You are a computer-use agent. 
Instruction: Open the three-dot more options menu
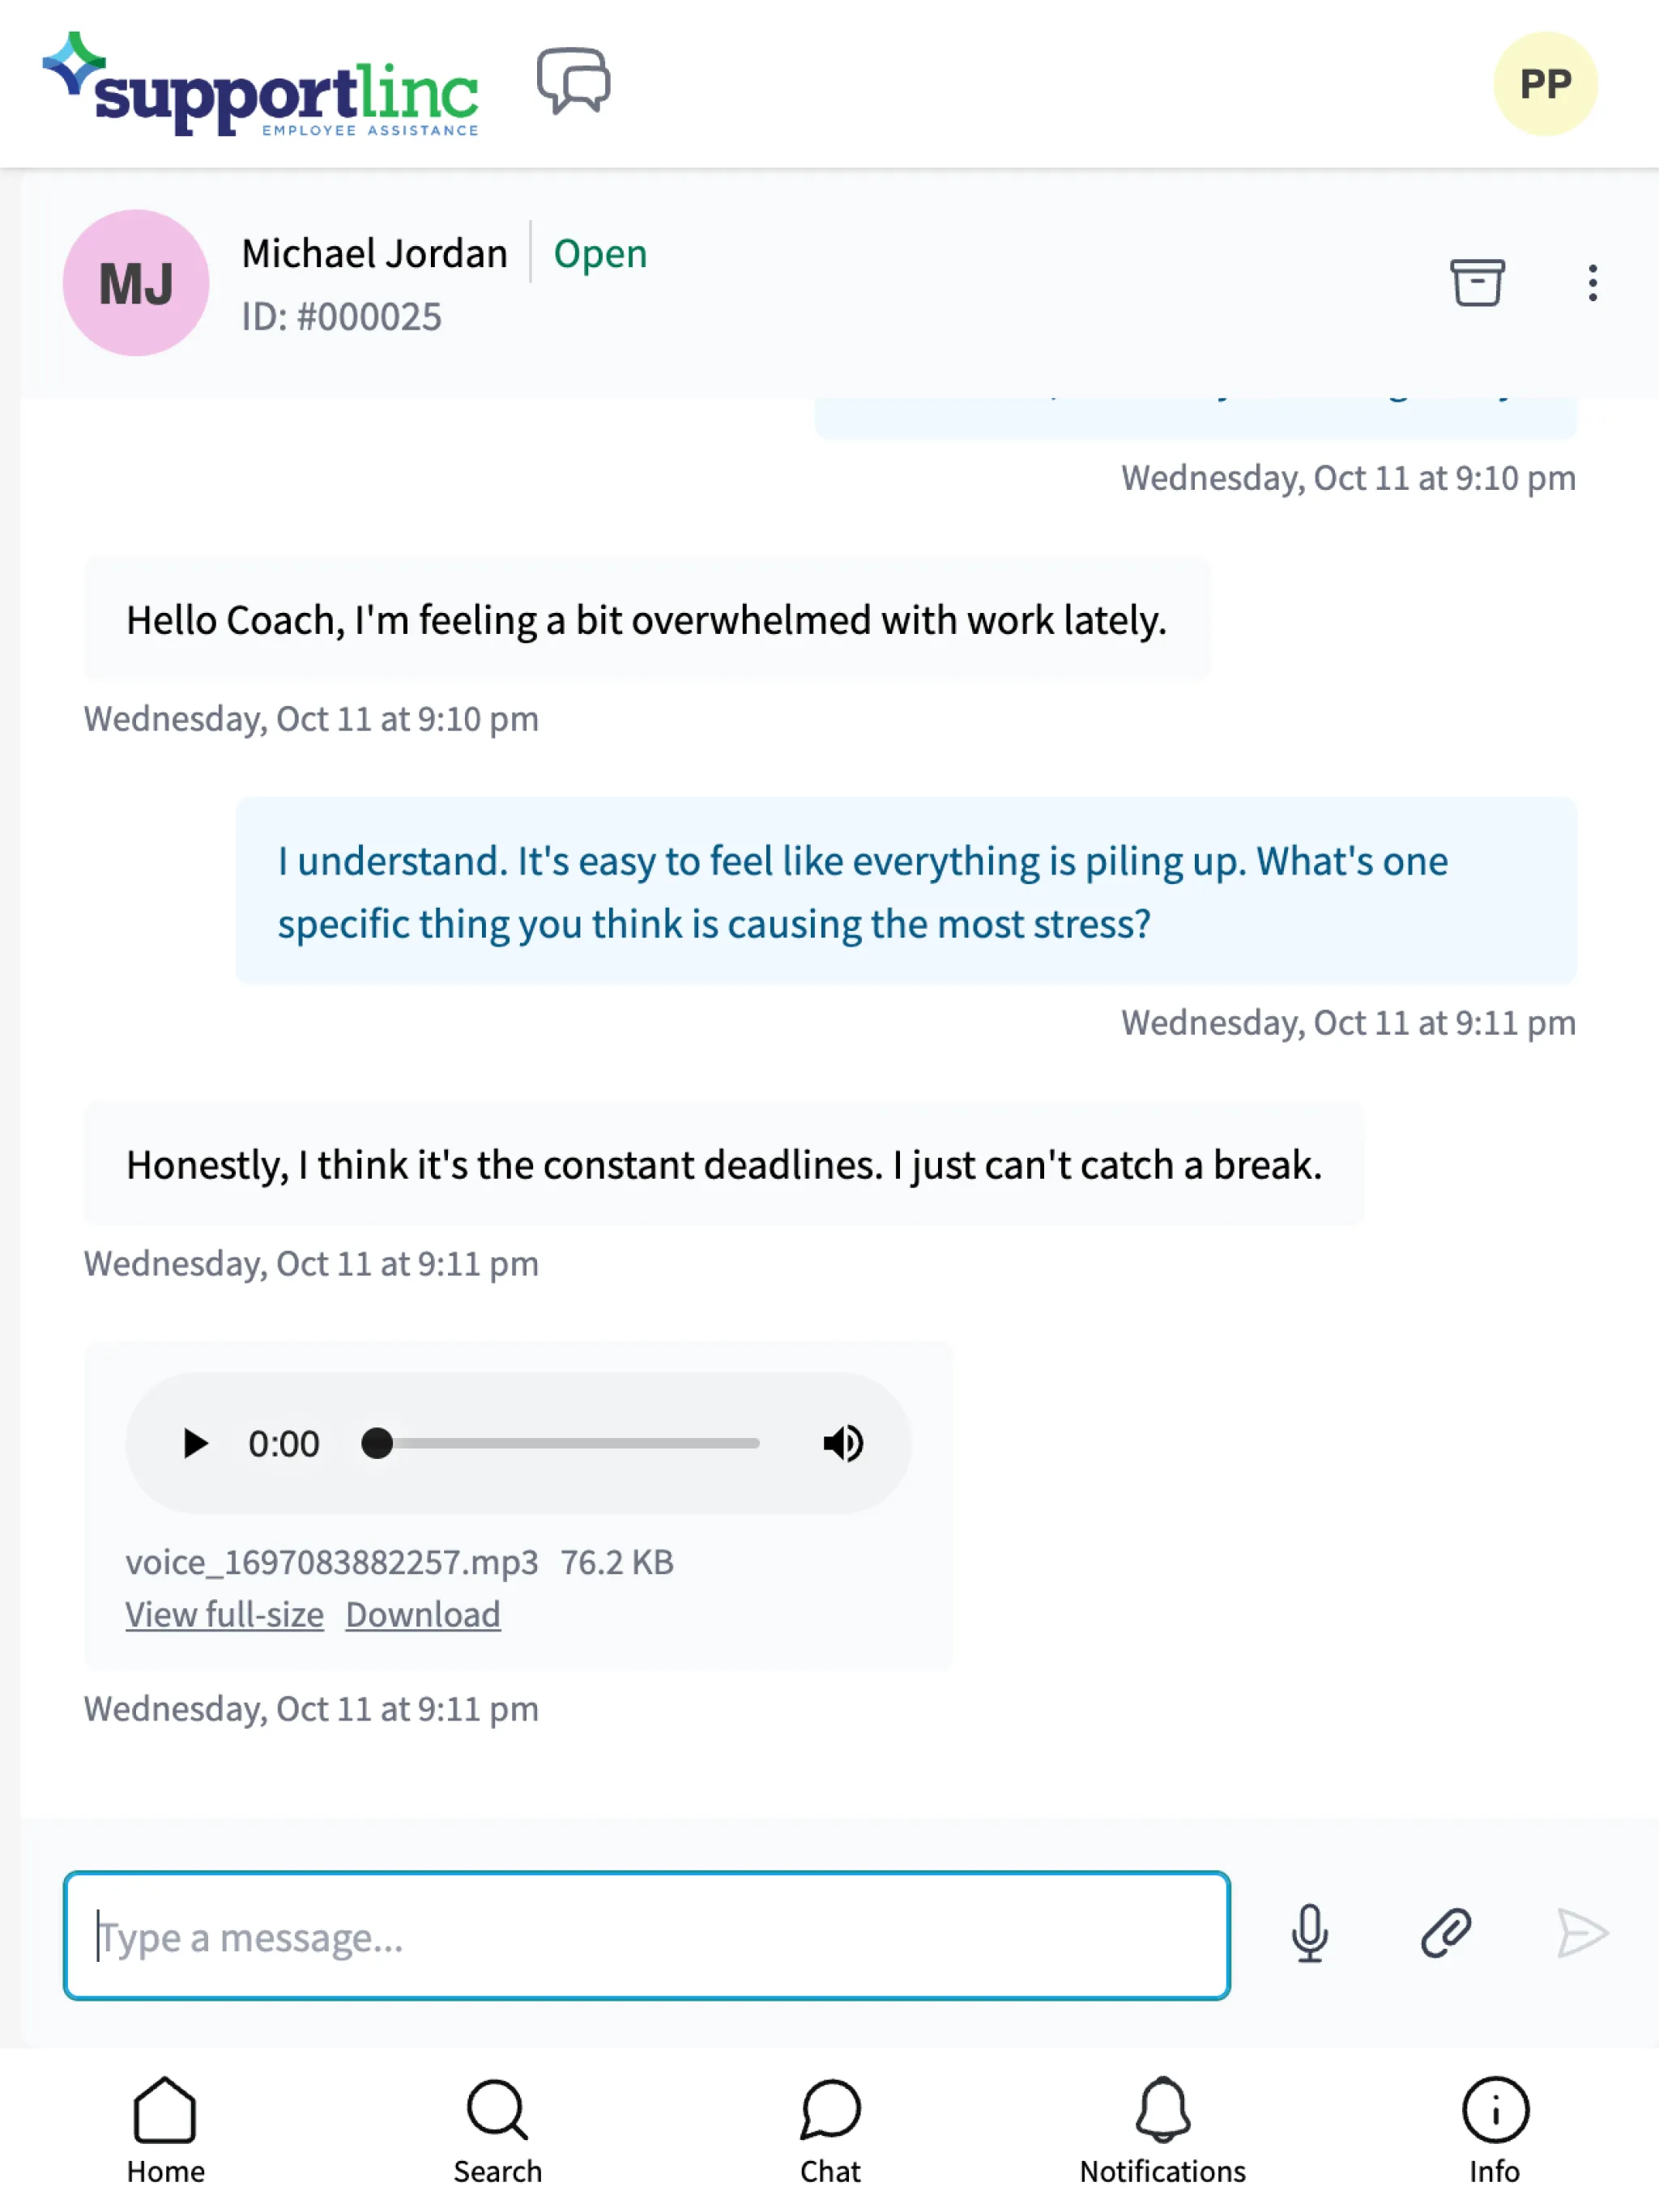[1588, 280]
